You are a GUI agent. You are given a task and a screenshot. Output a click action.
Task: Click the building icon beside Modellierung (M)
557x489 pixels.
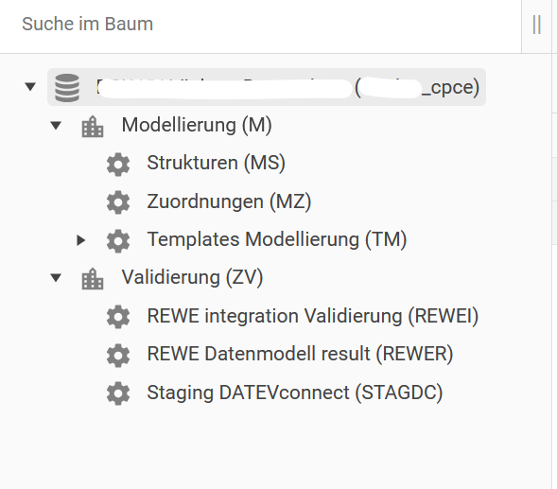(93, 126)
